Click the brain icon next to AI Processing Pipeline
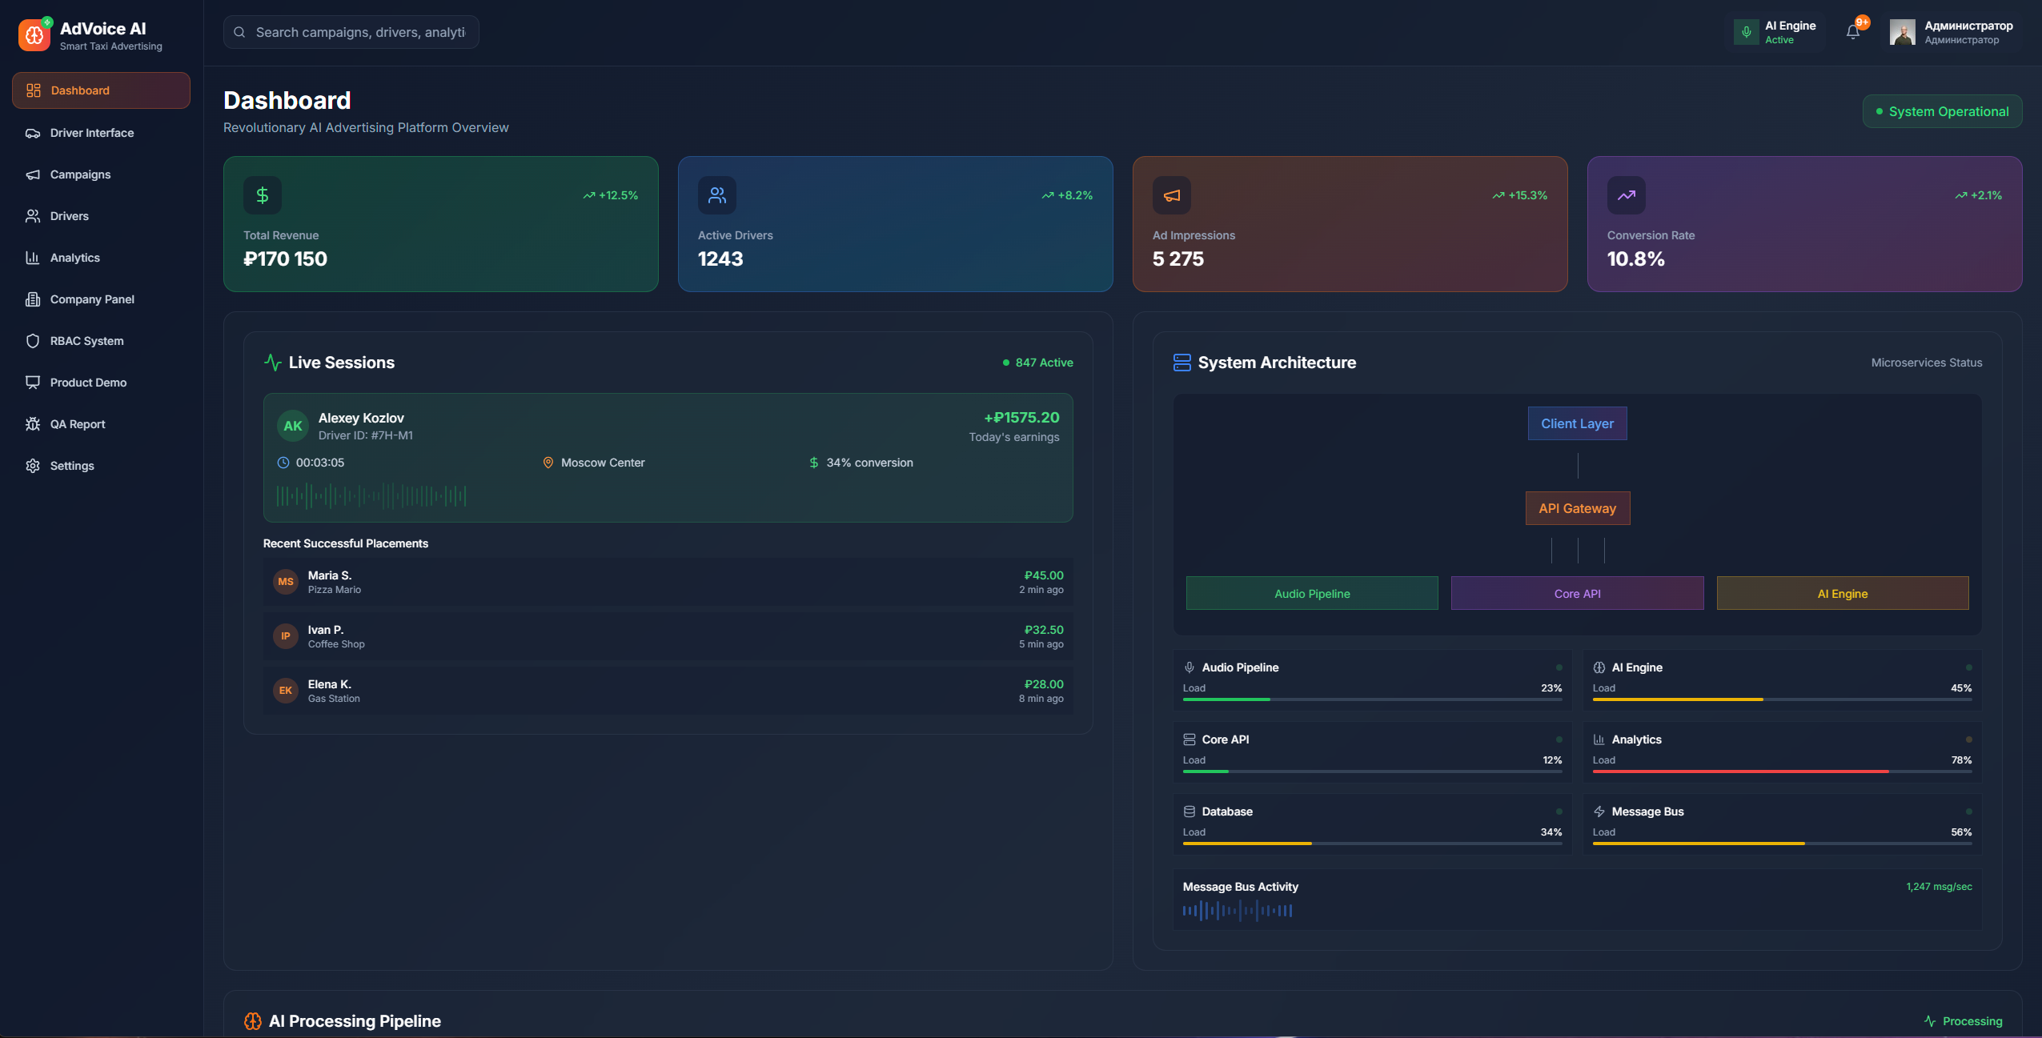2042x1038 pixels. point(253,1021)
